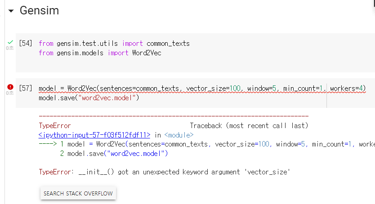
Task: Click traceback line 2 model.save
Action: [x=114, y=153]
